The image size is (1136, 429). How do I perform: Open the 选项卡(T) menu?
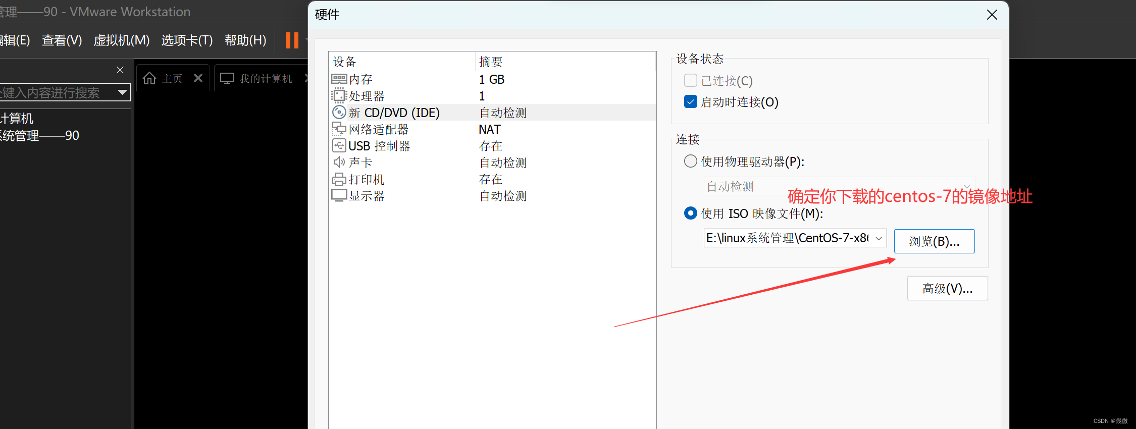pos(187,40)
